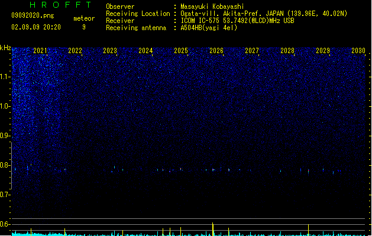Click the 2029 time axis marker
Image resolution: width=372 pixels, height=236 pixels.
(323, 50)
